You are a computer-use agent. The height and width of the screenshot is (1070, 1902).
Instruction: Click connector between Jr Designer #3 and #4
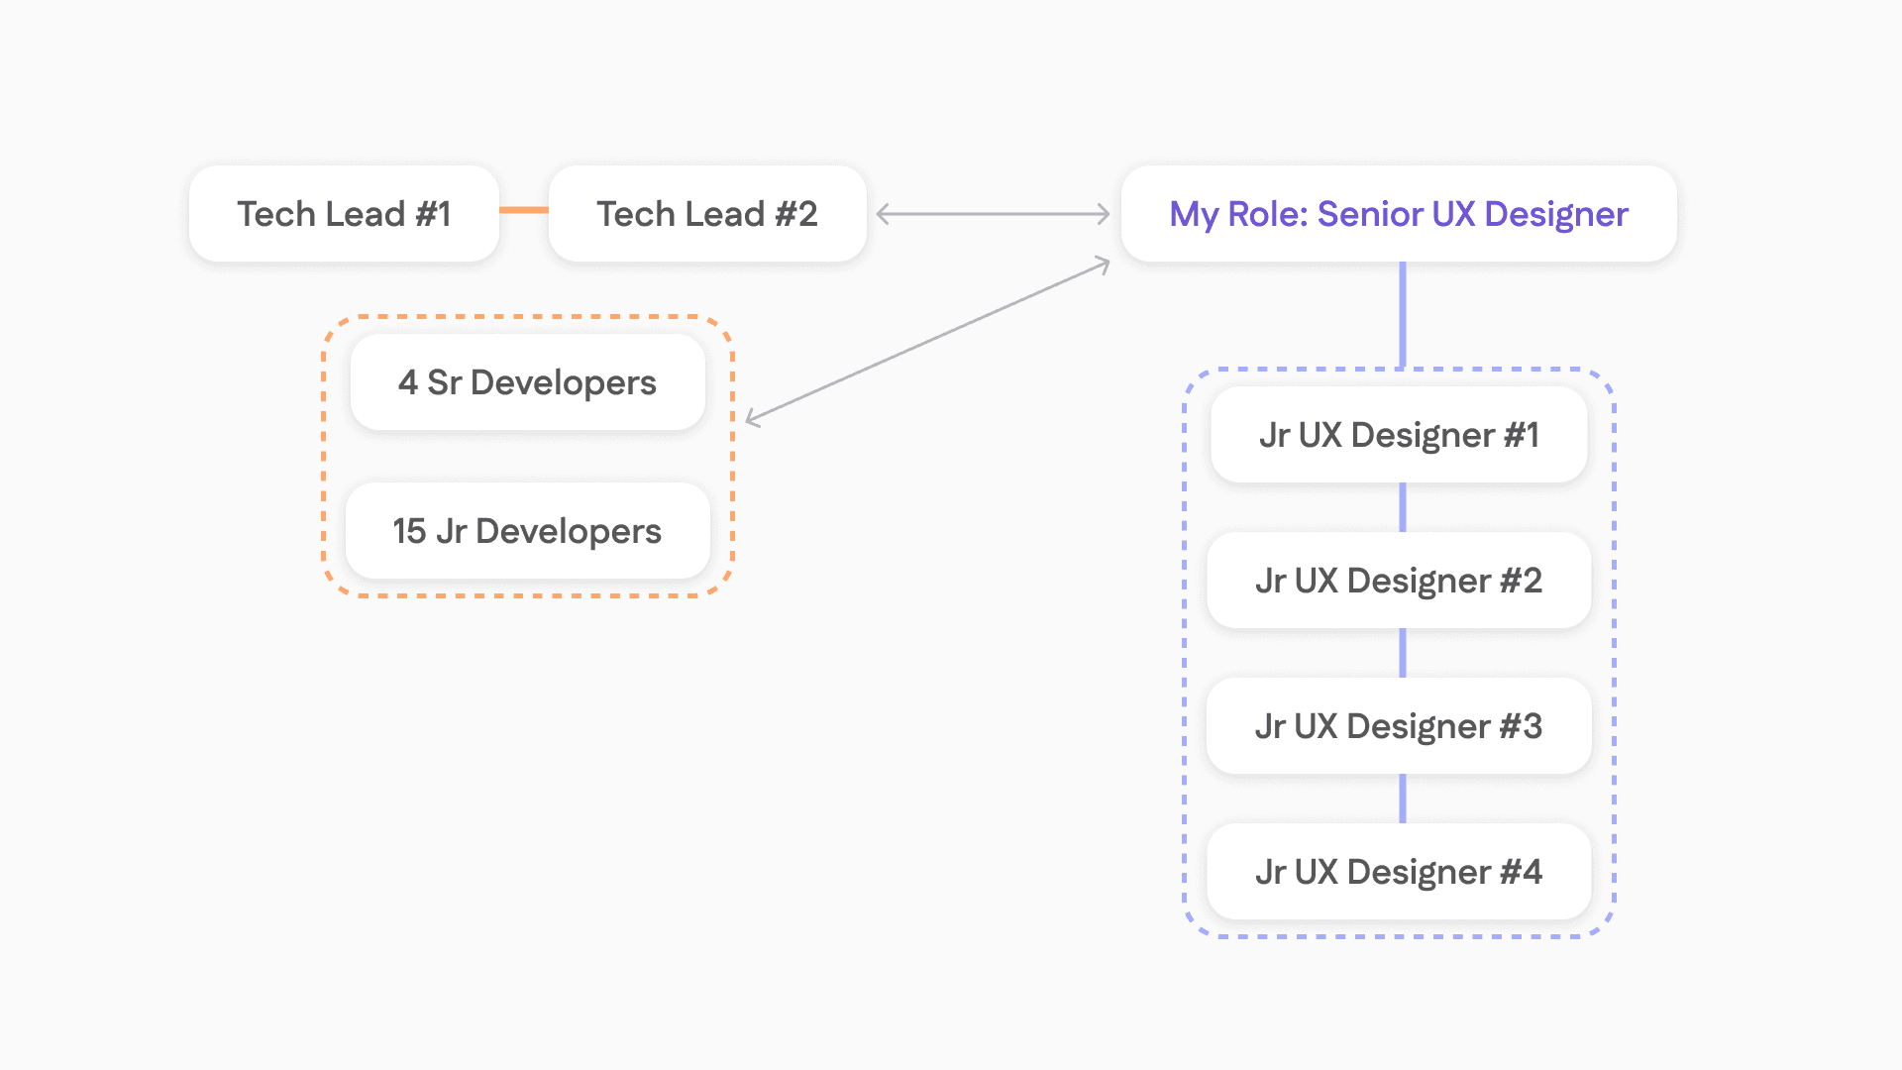point(1402,799)
